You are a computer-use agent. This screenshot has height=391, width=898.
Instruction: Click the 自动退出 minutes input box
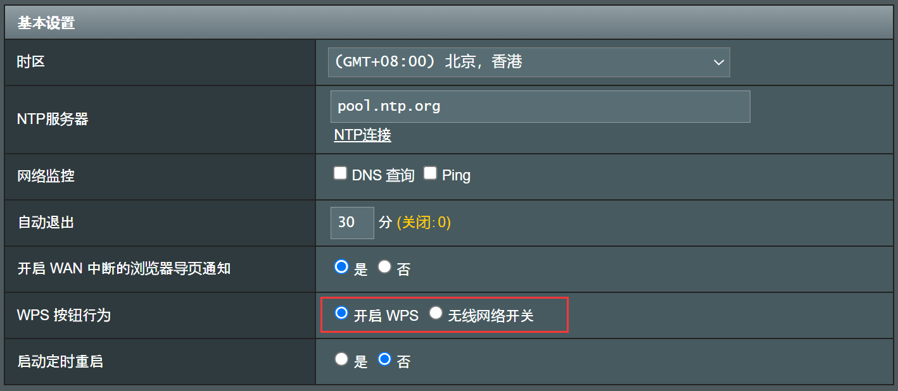coord(352,223)
